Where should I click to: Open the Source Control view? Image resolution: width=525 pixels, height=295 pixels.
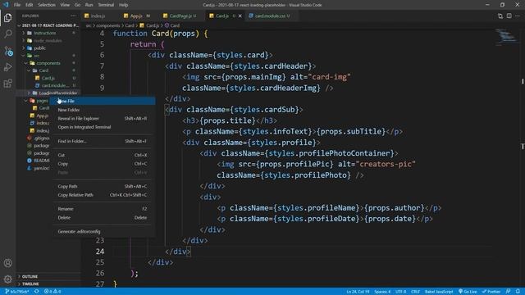pos(7,51)
